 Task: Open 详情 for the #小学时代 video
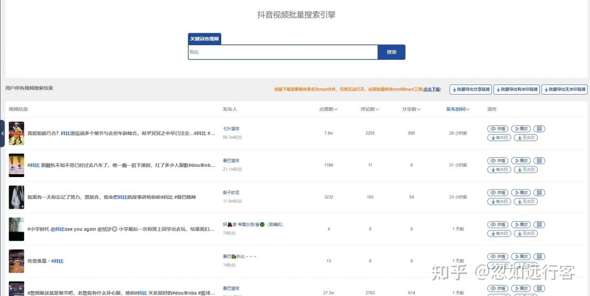click(x=498, y=225)
